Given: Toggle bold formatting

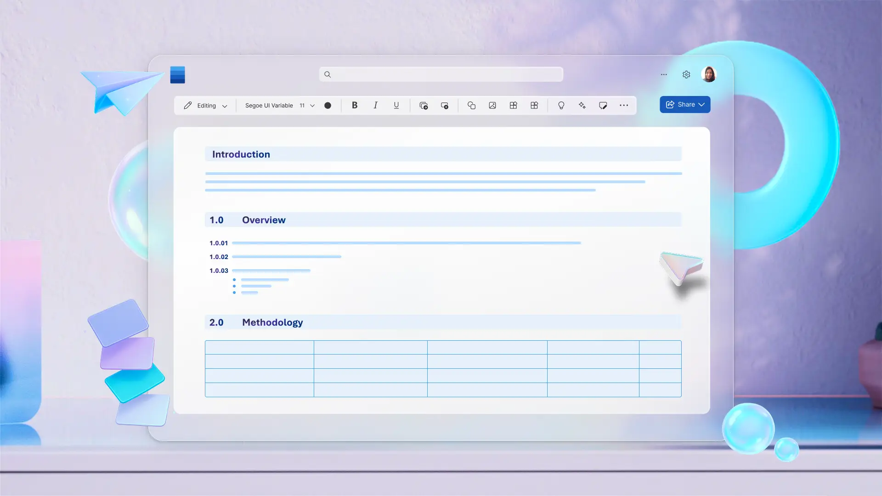Looking at the screenshot, I should [x=354, y=105].
